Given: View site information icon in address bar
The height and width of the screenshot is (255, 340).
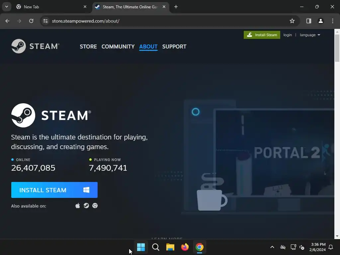Looking at the screenshot, I should 45,21.
